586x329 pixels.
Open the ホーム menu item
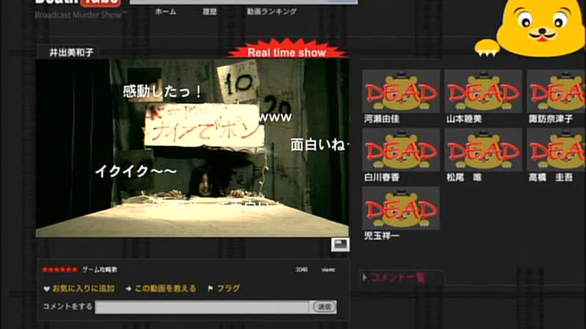165,12
